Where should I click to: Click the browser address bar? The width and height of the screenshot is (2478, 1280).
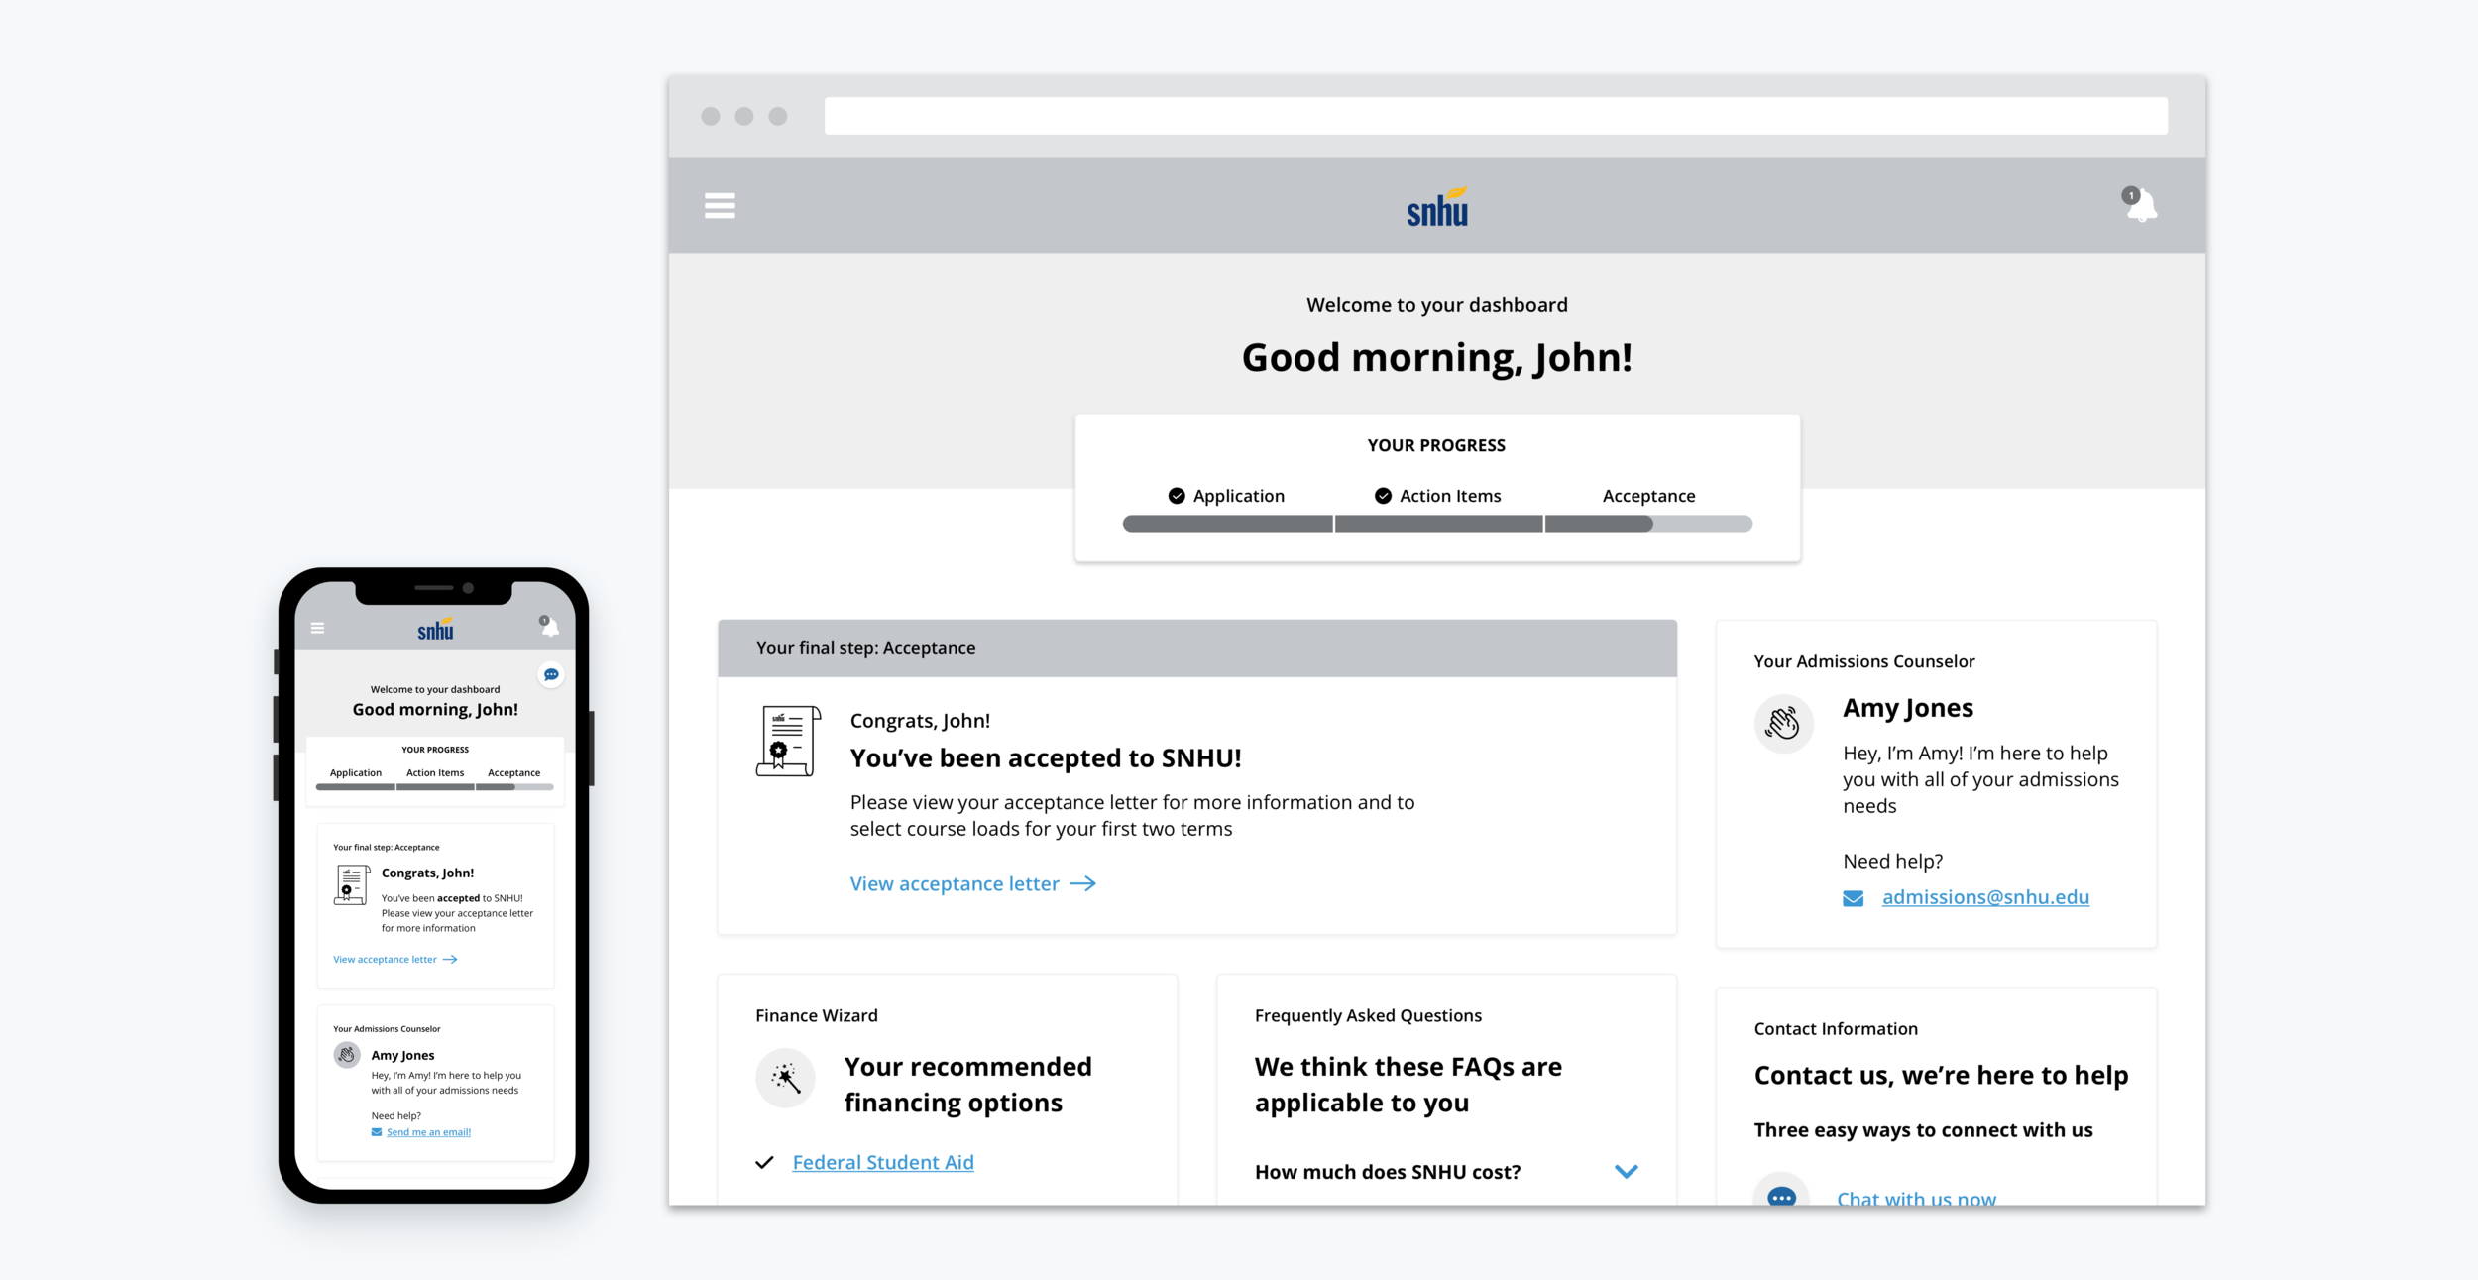[x=1497, y=115]
